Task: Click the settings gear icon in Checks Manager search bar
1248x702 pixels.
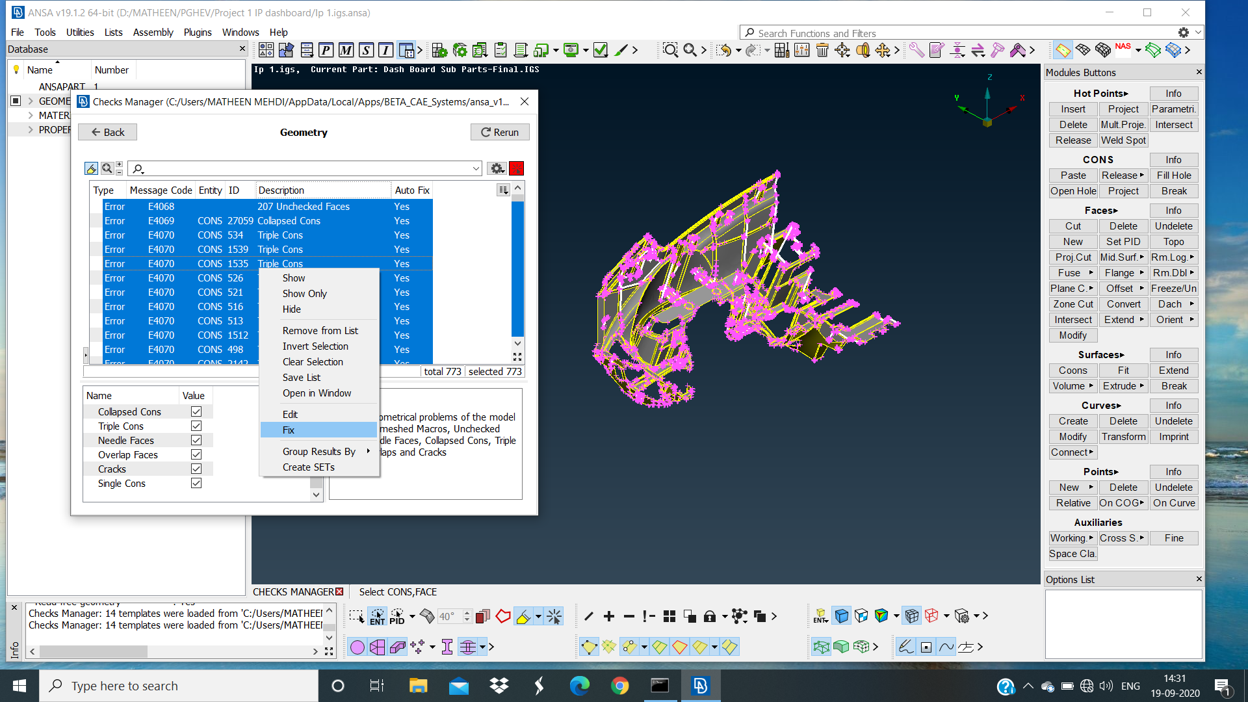Action: 497,168
